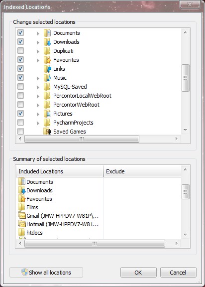Viewport: 205px width, 287px height.
Task: Select the Documents folder icon in tree
Action: click(47, 33)
